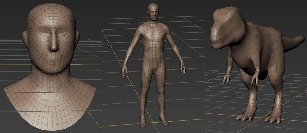Click the nose of the head model
The height and width of the screenshot is (133, 307).
tap(54, 44)
